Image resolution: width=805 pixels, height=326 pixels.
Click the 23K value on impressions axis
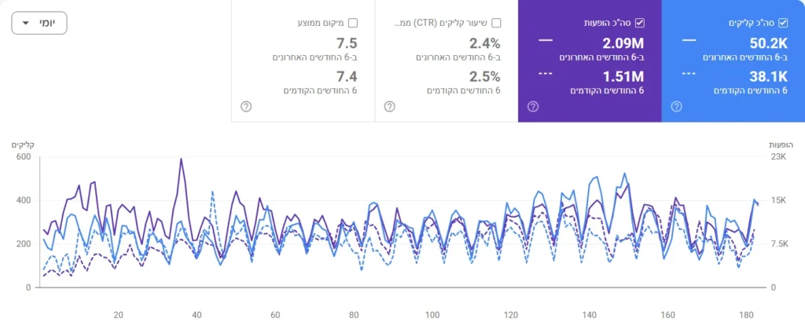coord(779,157)
